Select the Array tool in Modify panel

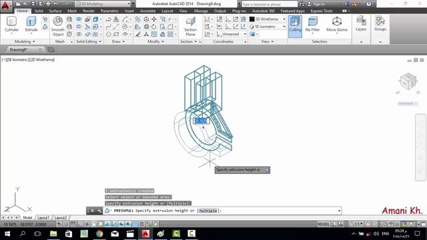(x=170, y=34)
